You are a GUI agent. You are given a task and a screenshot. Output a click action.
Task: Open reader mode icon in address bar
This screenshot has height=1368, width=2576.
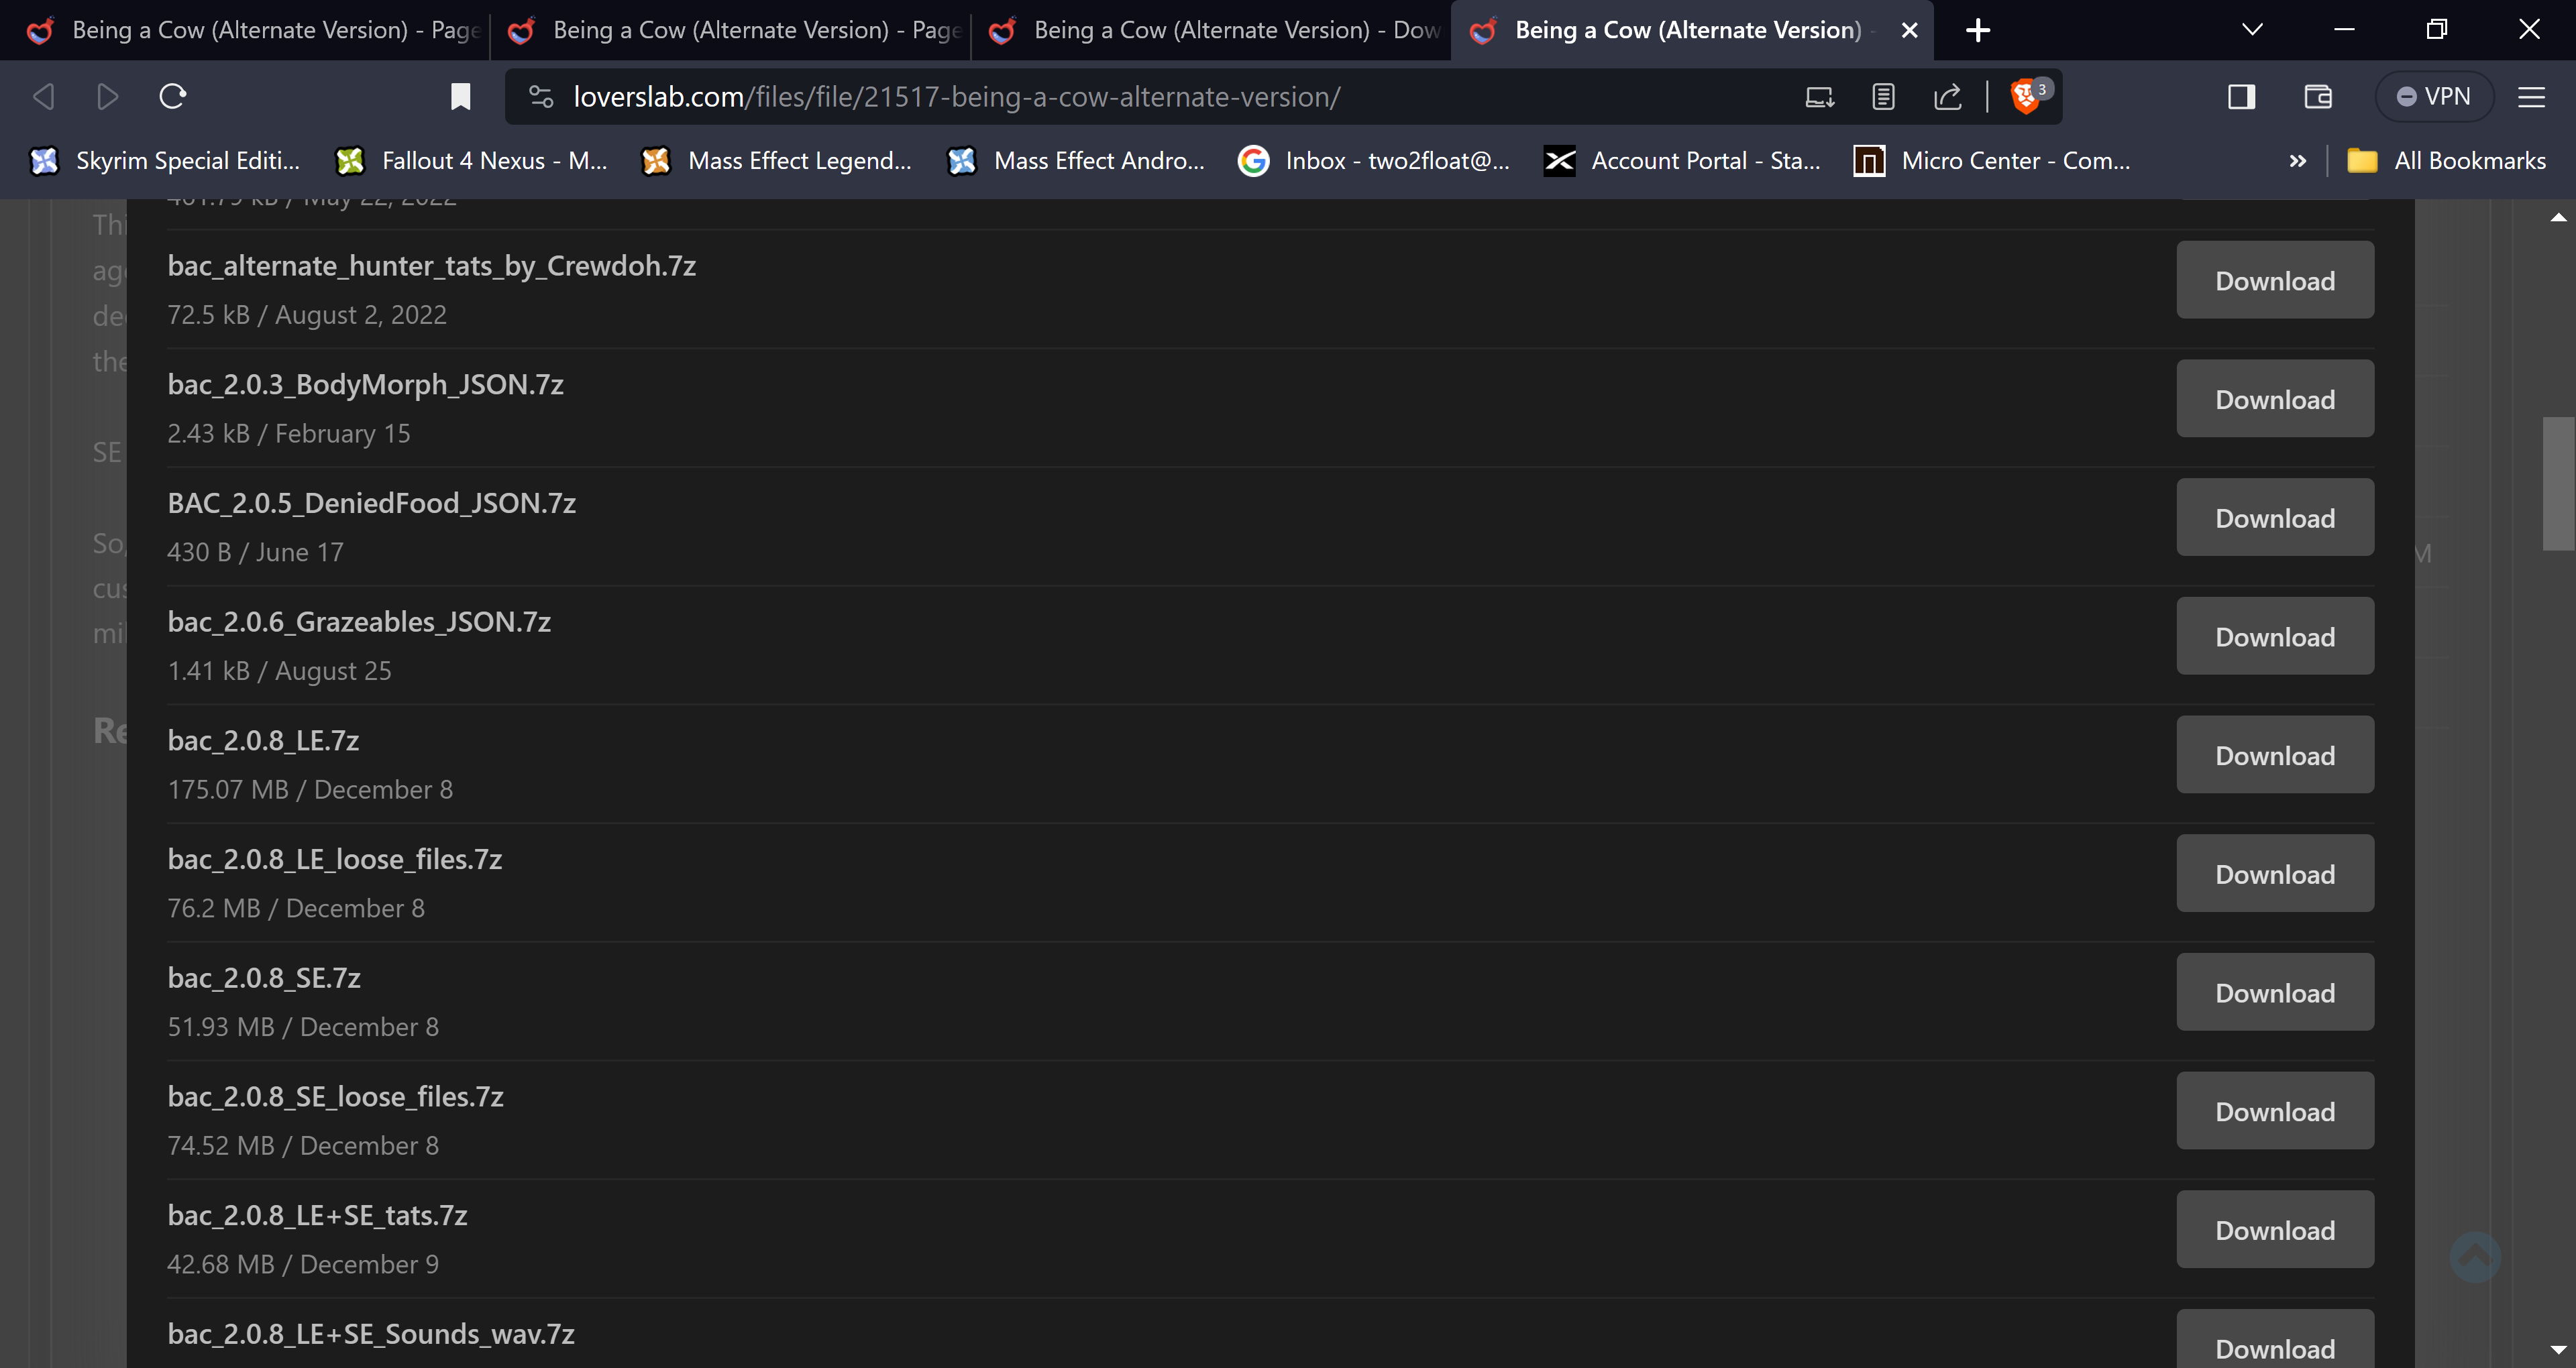pos(1883,97)
